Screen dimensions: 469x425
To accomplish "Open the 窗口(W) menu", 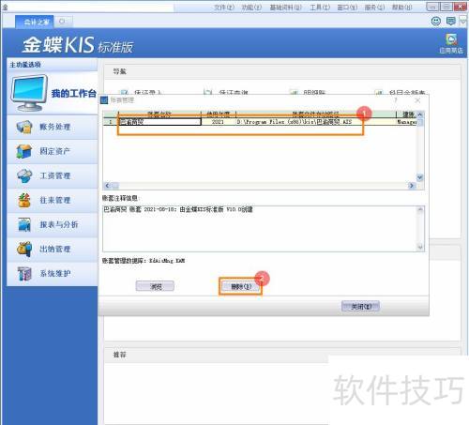I will point(347,8).
